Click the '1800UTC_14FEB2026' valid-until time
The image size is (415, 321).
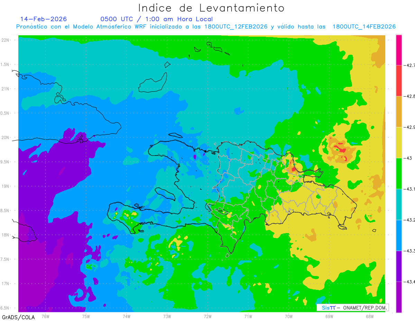pos(364,27)
